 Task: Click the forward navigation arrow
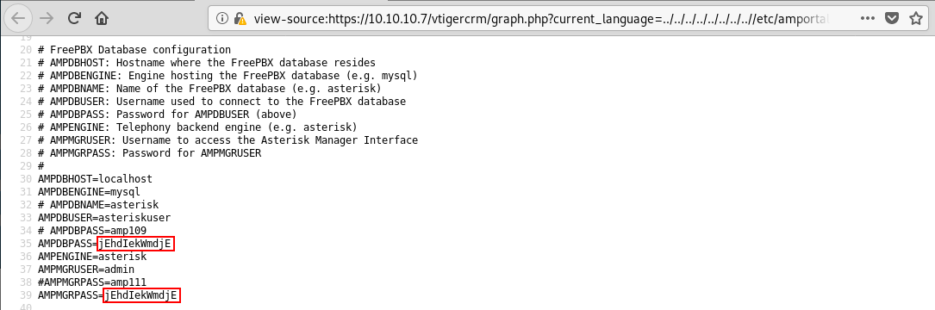(46, 18)
